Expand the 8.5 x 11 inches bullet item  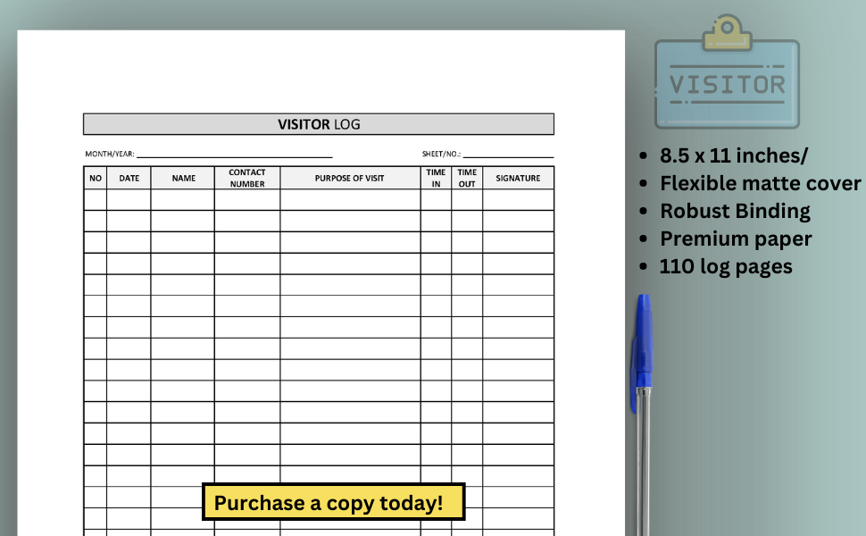[x=734, y=155]
